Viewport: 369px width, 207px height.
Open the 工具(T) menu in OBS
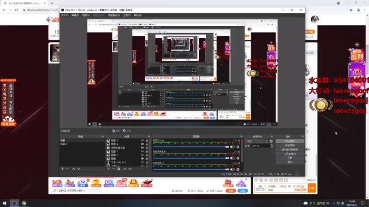[x=127, y=15]
